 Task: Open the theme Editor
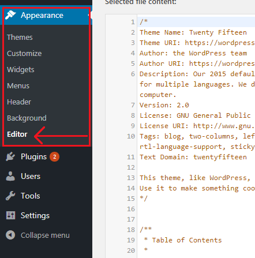click(17, 134)
